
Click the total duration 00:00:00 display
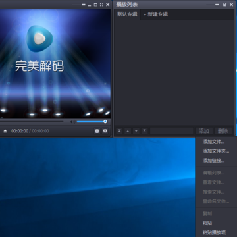pos(40,131)
